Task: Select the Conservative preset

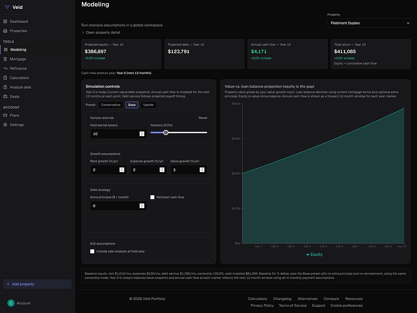Action: [x=111, y=105]
